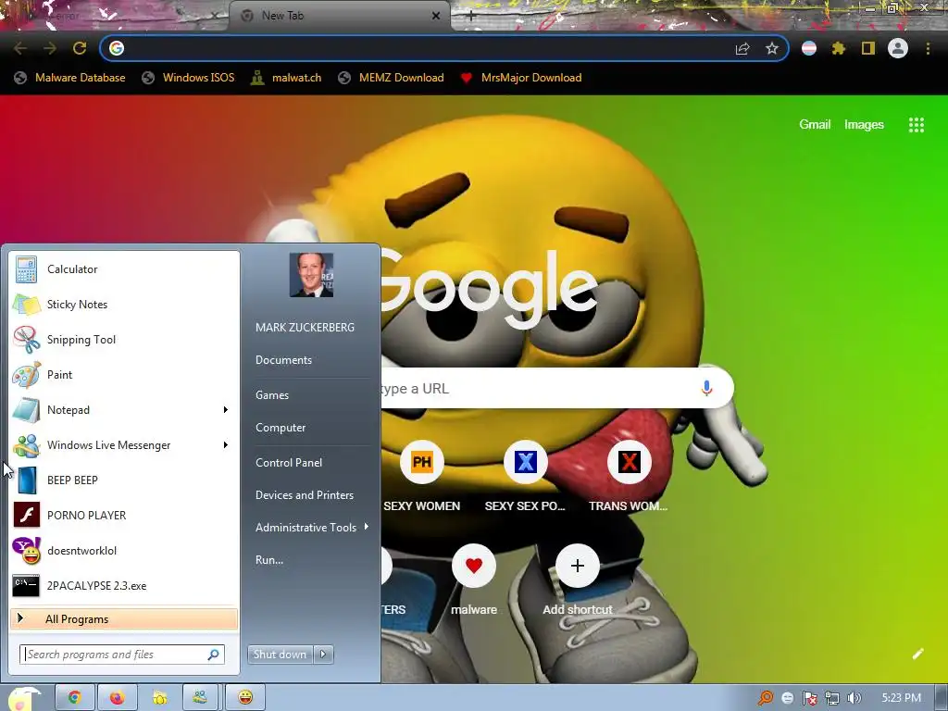The width and height of the screenshot is (948, 711).
Task: Click the taskbar clock showing 5:23 PM
Action: [901, 698]
